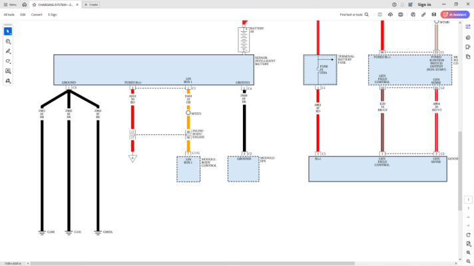474x266 pixels.
Task: Click the current page number box
Action: click(x=468, y=199)
